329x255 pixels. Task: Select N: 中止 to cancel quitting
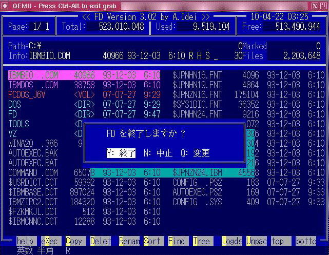pyautogui.click(x=158, y=153)
